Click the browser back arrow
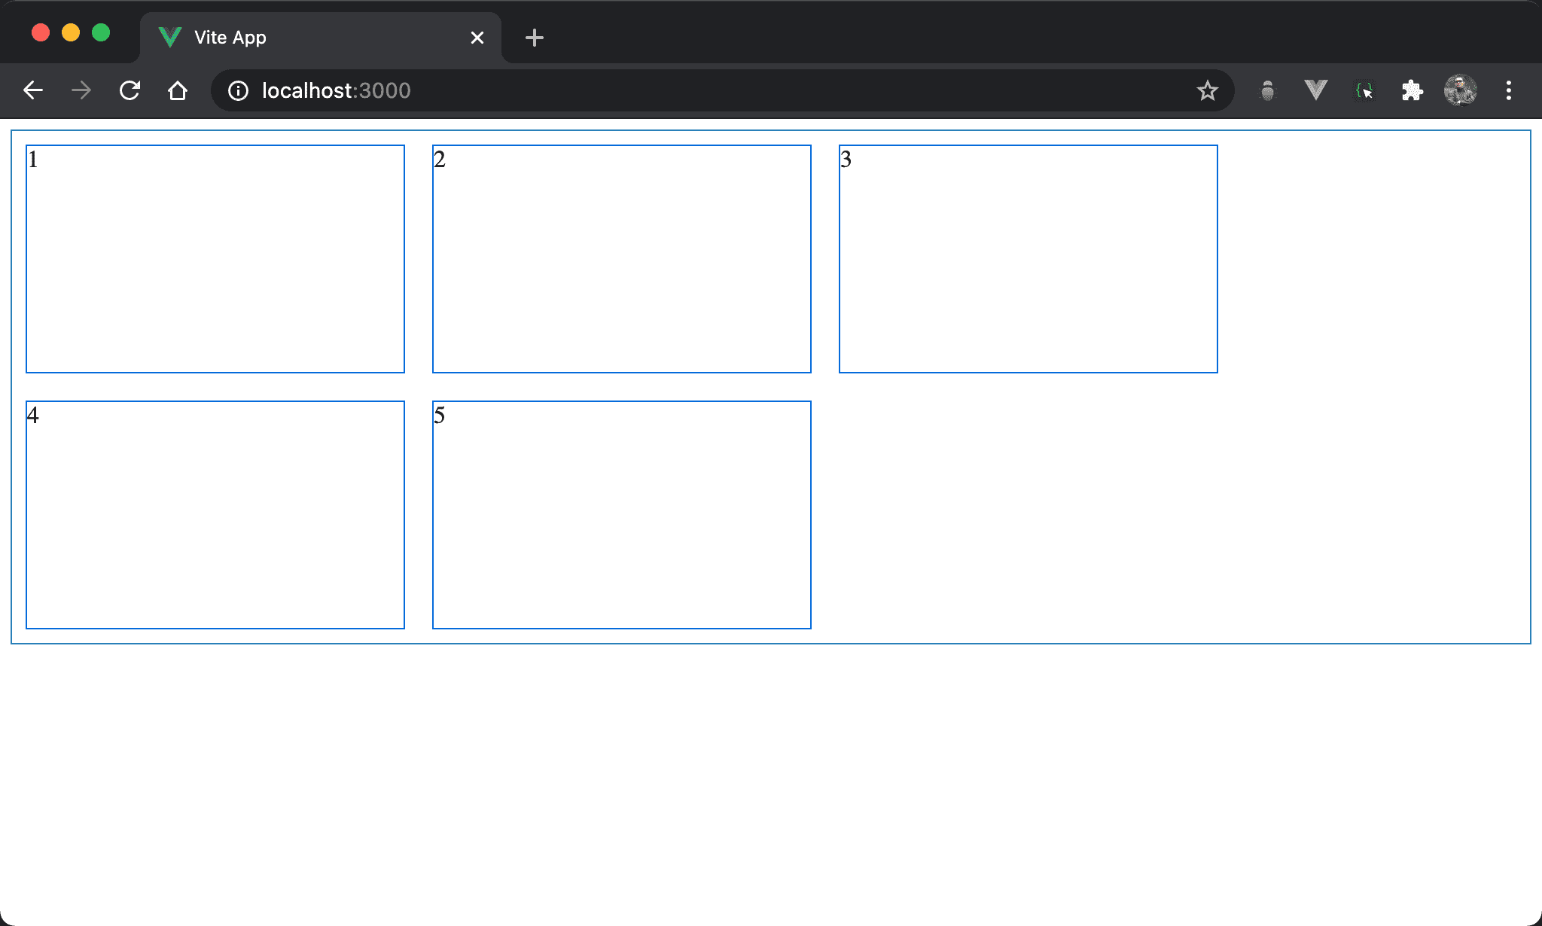Viewport: 1542px width, 926px height. pos(33,90)
